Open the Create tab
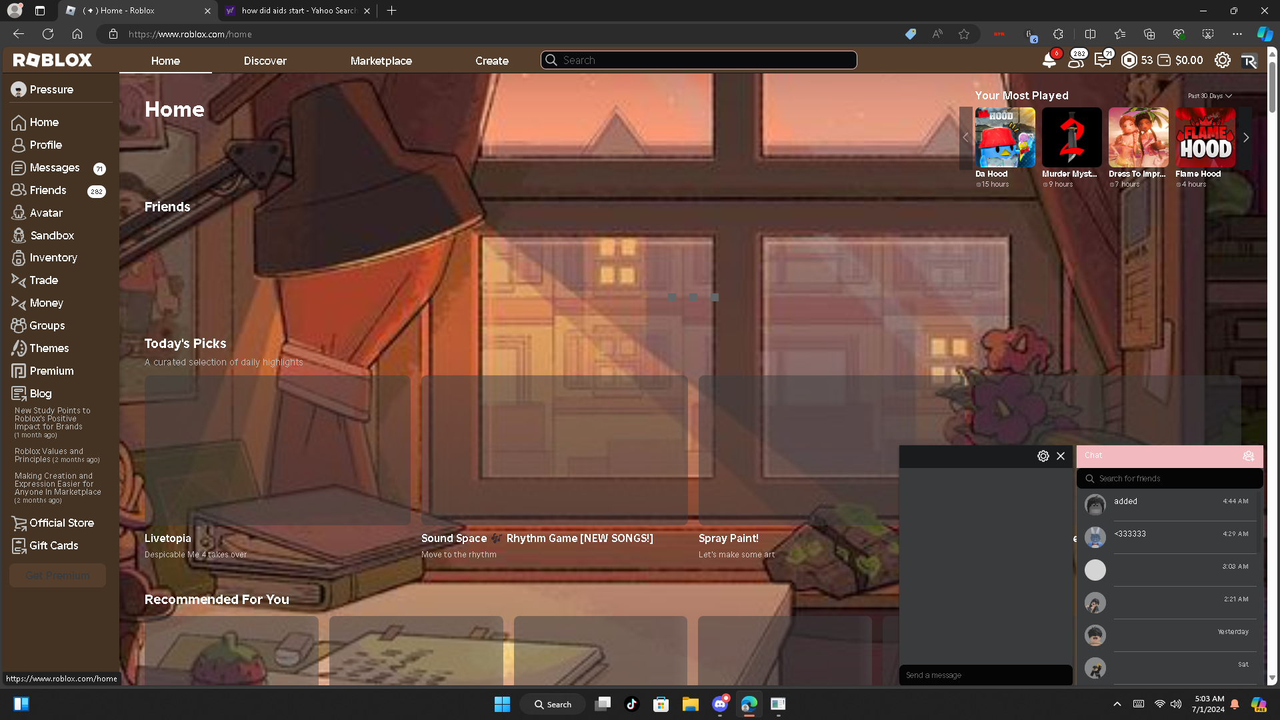This screenshot has height=720, width=1280. pyautogui.click(x=491, y=61)
